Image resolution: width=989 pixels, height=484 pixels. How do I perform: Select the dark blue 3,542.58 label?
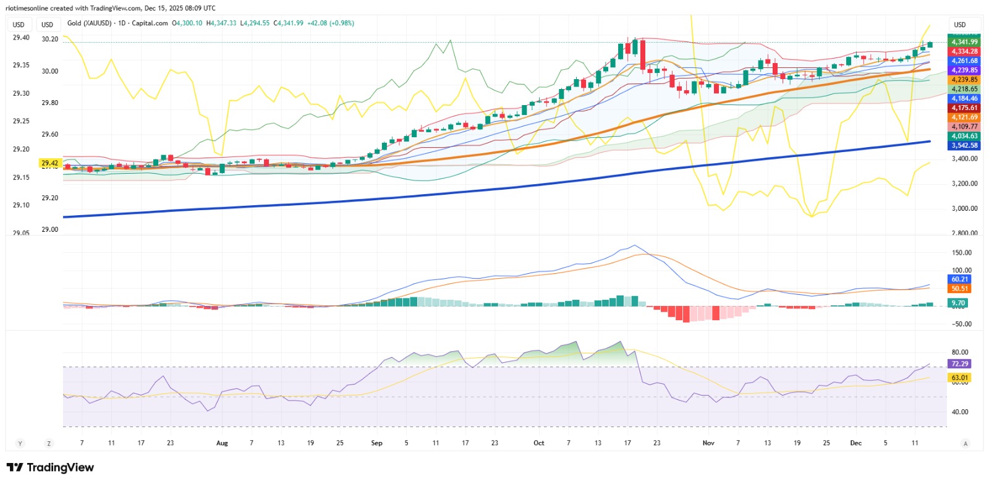(964, 145)
